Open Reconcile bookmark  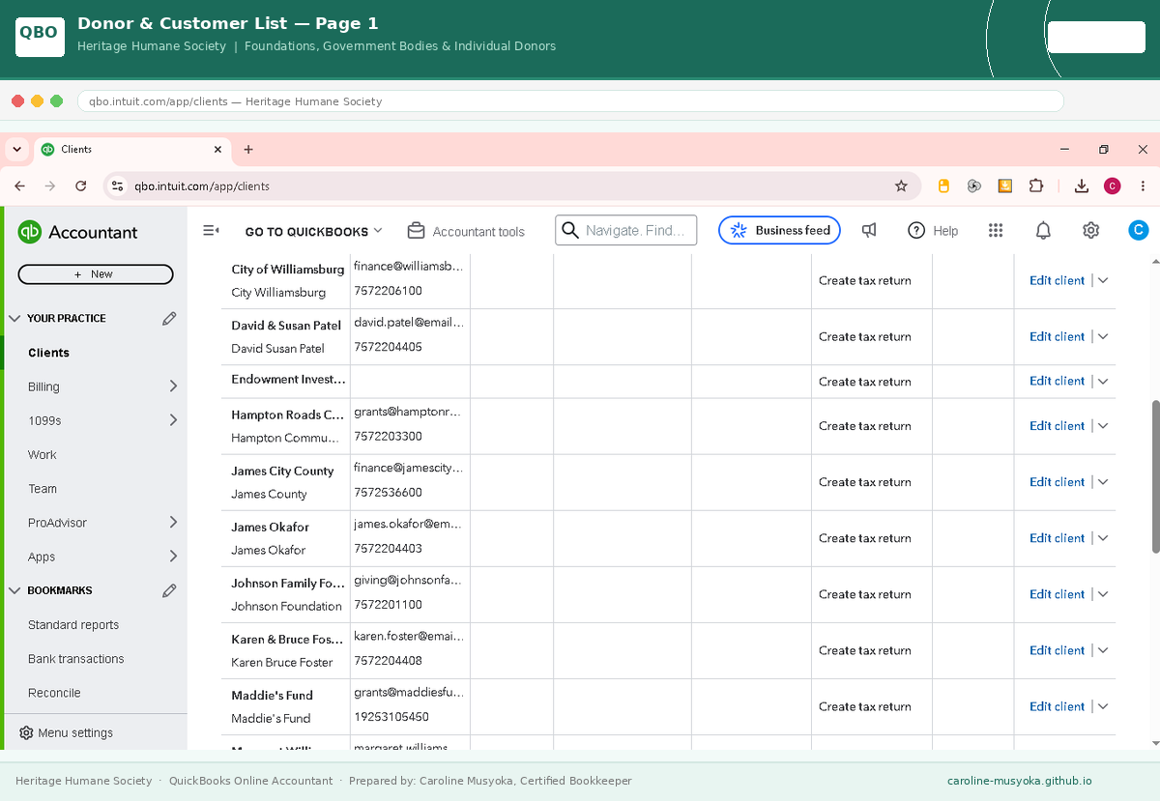54,693
